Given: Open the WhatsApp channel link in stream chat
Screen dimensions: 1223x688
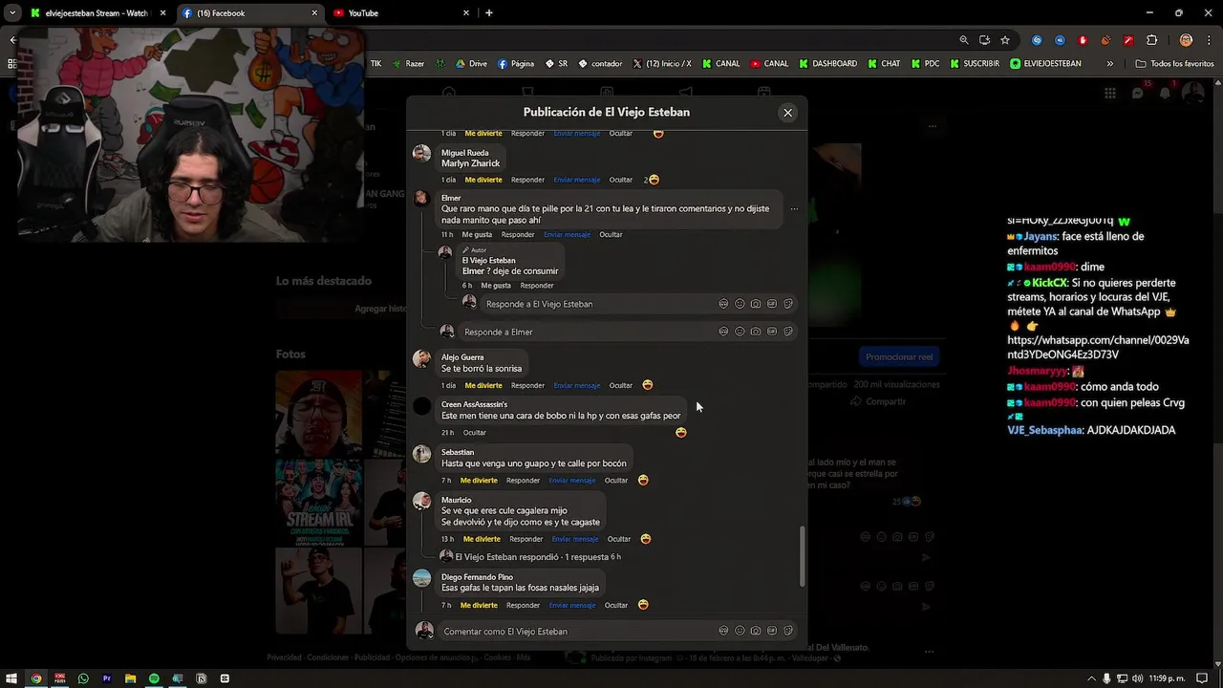Looking at the screenshot, I should pos(1098,347).
